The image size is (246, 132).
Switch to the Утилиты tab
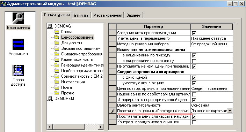tap(81, 15)
